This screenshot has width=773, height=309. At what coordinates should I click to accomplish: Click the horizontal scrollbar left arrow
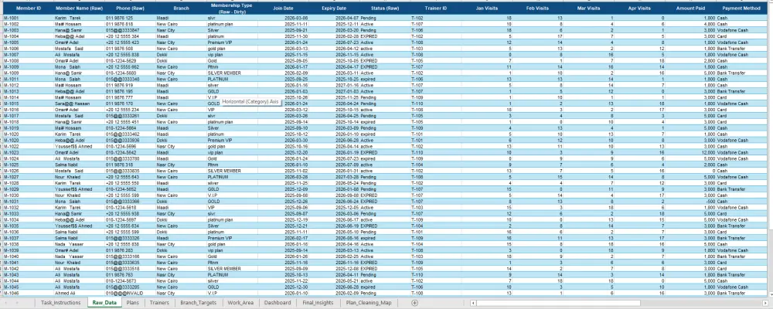(x=473, y=303)
